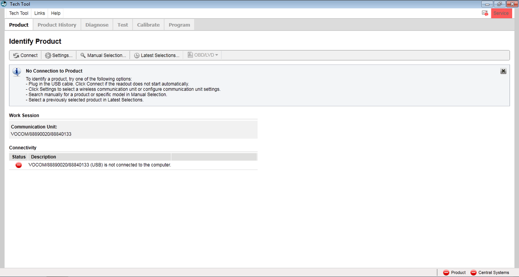The width and height of the screenshot is (519, 277).
Task: Open the Test tab
Action: tap(122, 25)
